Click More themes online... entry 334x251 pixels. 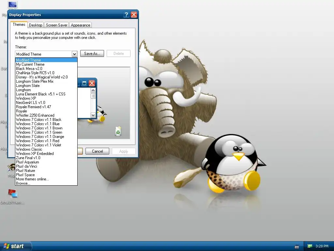[x=46, y=179]
